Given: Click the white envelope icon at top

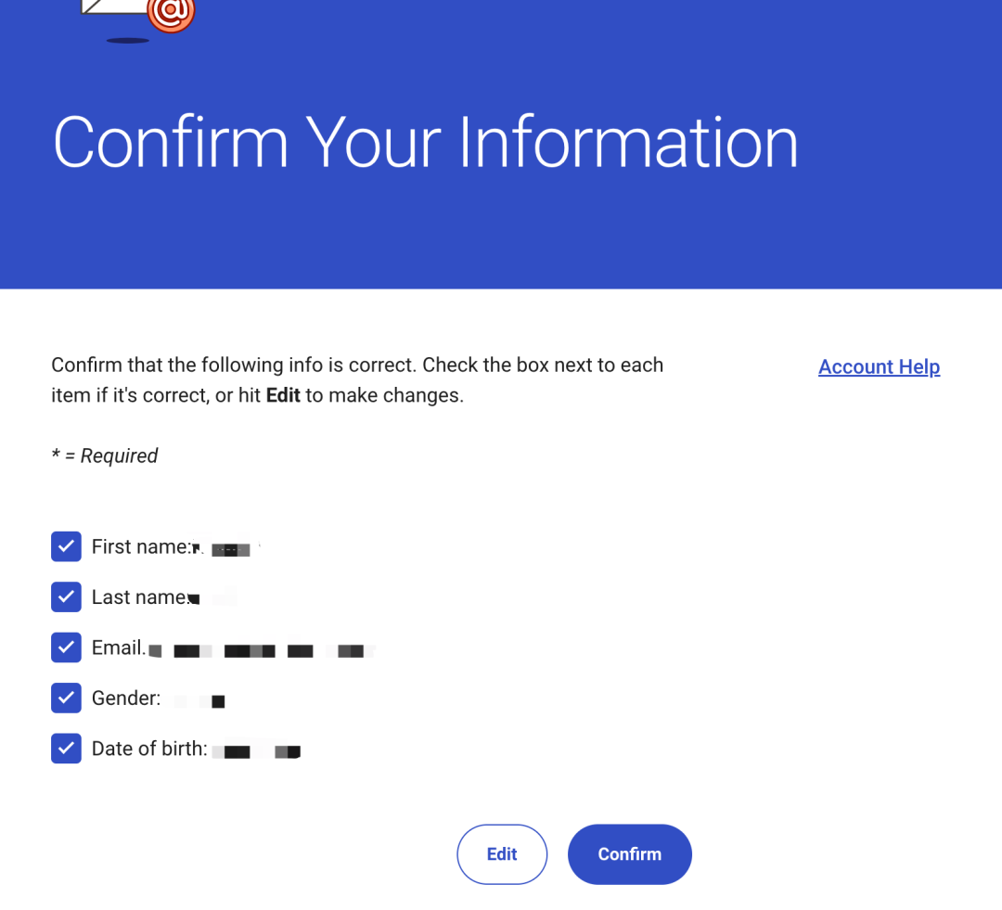Looking at the screenshot, I should pyautogui.click(x=115, y=7).
